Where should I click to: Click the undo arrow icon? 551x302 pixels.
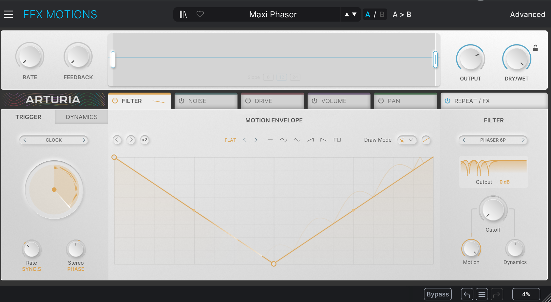pyautogui.click(x=467, y=294)
